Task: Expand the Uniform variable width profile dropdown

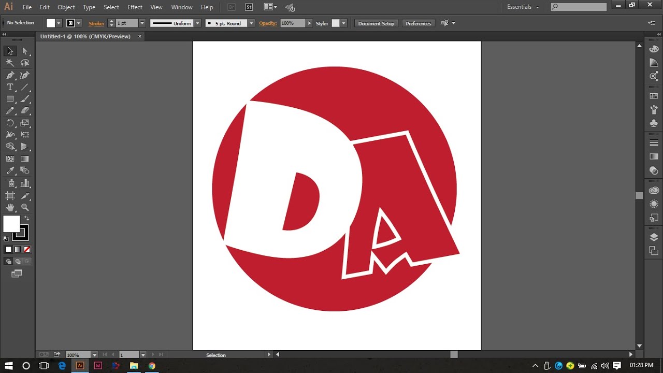Action: click(197, 23)
